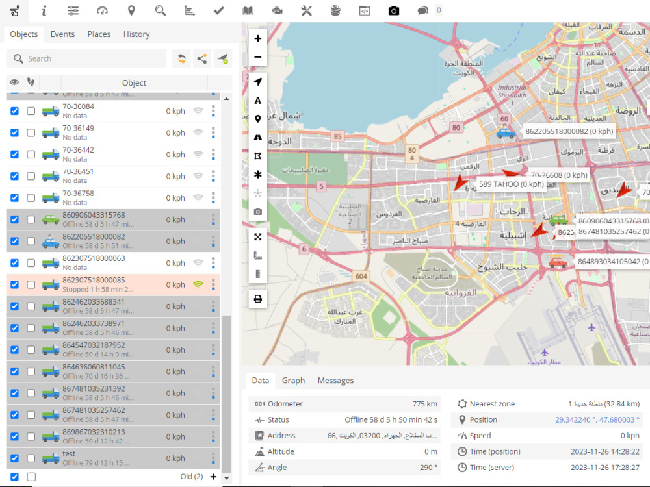This screenshot has height=487, width=650.
Task: Toggle visibility checkbox for Old (2) group
Action: pyautogui.click(x=14, y=477)
